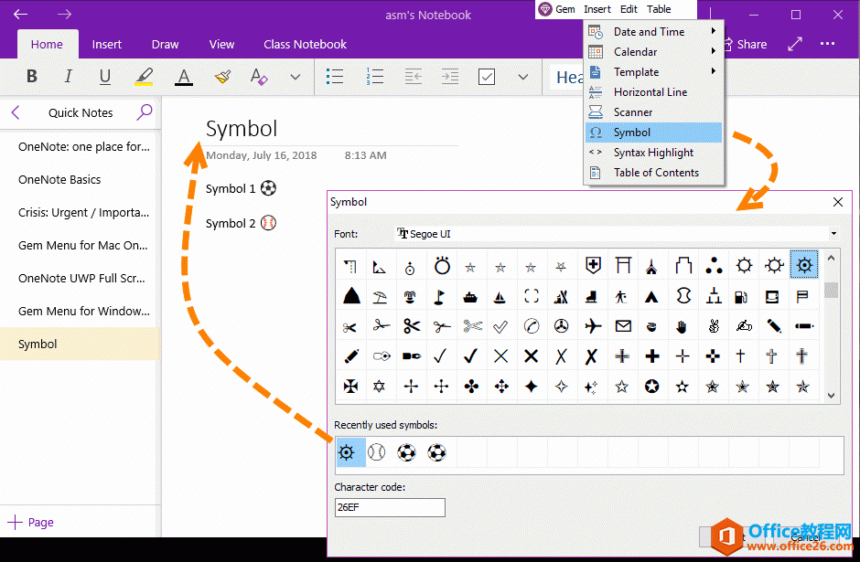This screenshot has height=562, width=860.
Task: Search notes with the magnifier icon
Action: [x=144, y=112]
